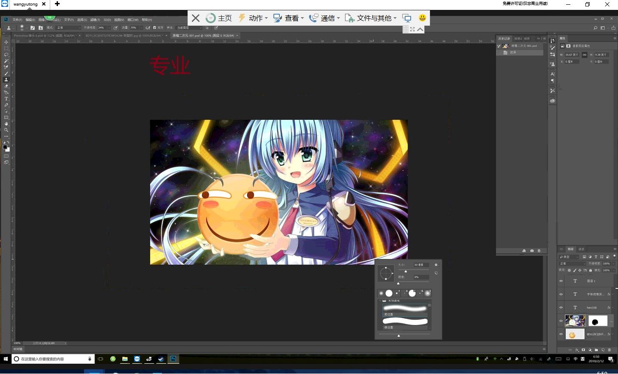Viewport: 618px width, 374px height.
Task: Open the layer filter type dropdown
Action: click(x=569, y=257)
